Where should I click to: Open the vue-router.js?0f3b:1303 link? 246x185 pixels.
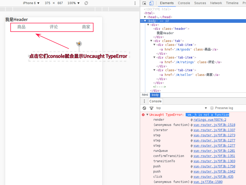[x=214, y=161]
